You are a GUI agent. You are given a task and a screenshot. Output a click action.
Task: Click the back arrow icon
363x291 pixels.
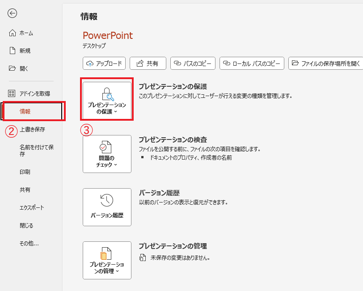click(12, 13)
